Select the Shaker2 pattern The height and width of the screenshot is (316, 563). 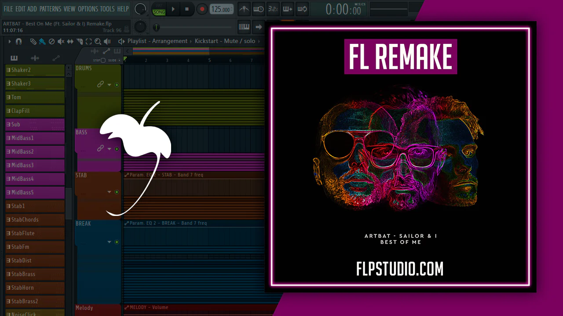(x=35, y=70)
